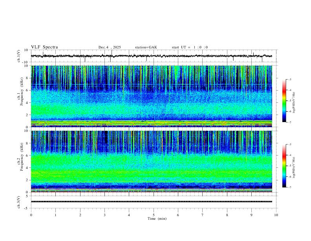Viewport: 311px width, 241px height.
Task: Click inside the ch.2 spectrogram panel
Action: tap(151, 161)
